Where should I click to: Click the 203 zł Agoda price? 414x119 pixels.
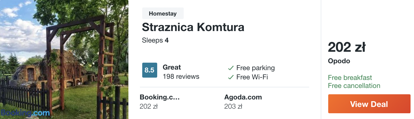pyautogui.click(x=233, y=107)
